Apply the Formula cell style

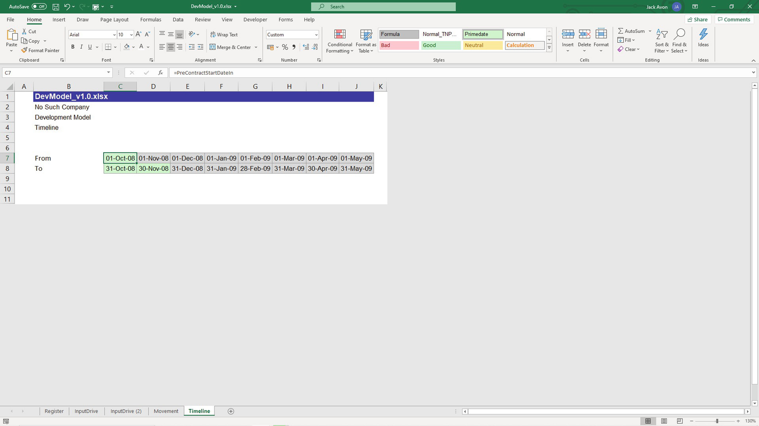point(399,34)
